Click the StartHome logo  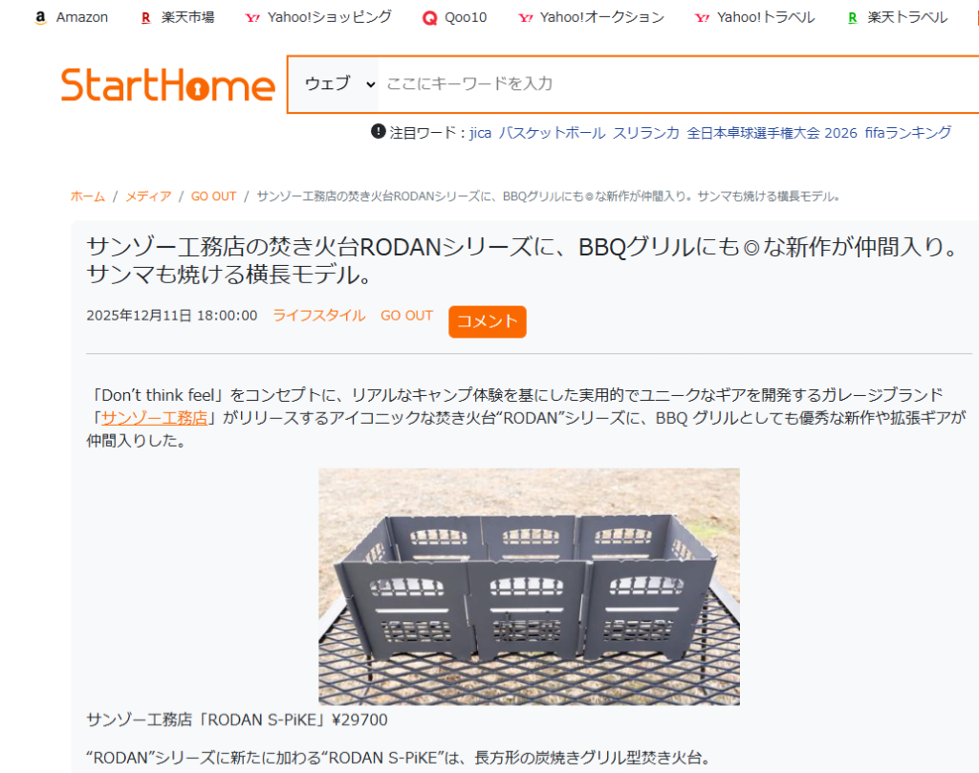168,85
